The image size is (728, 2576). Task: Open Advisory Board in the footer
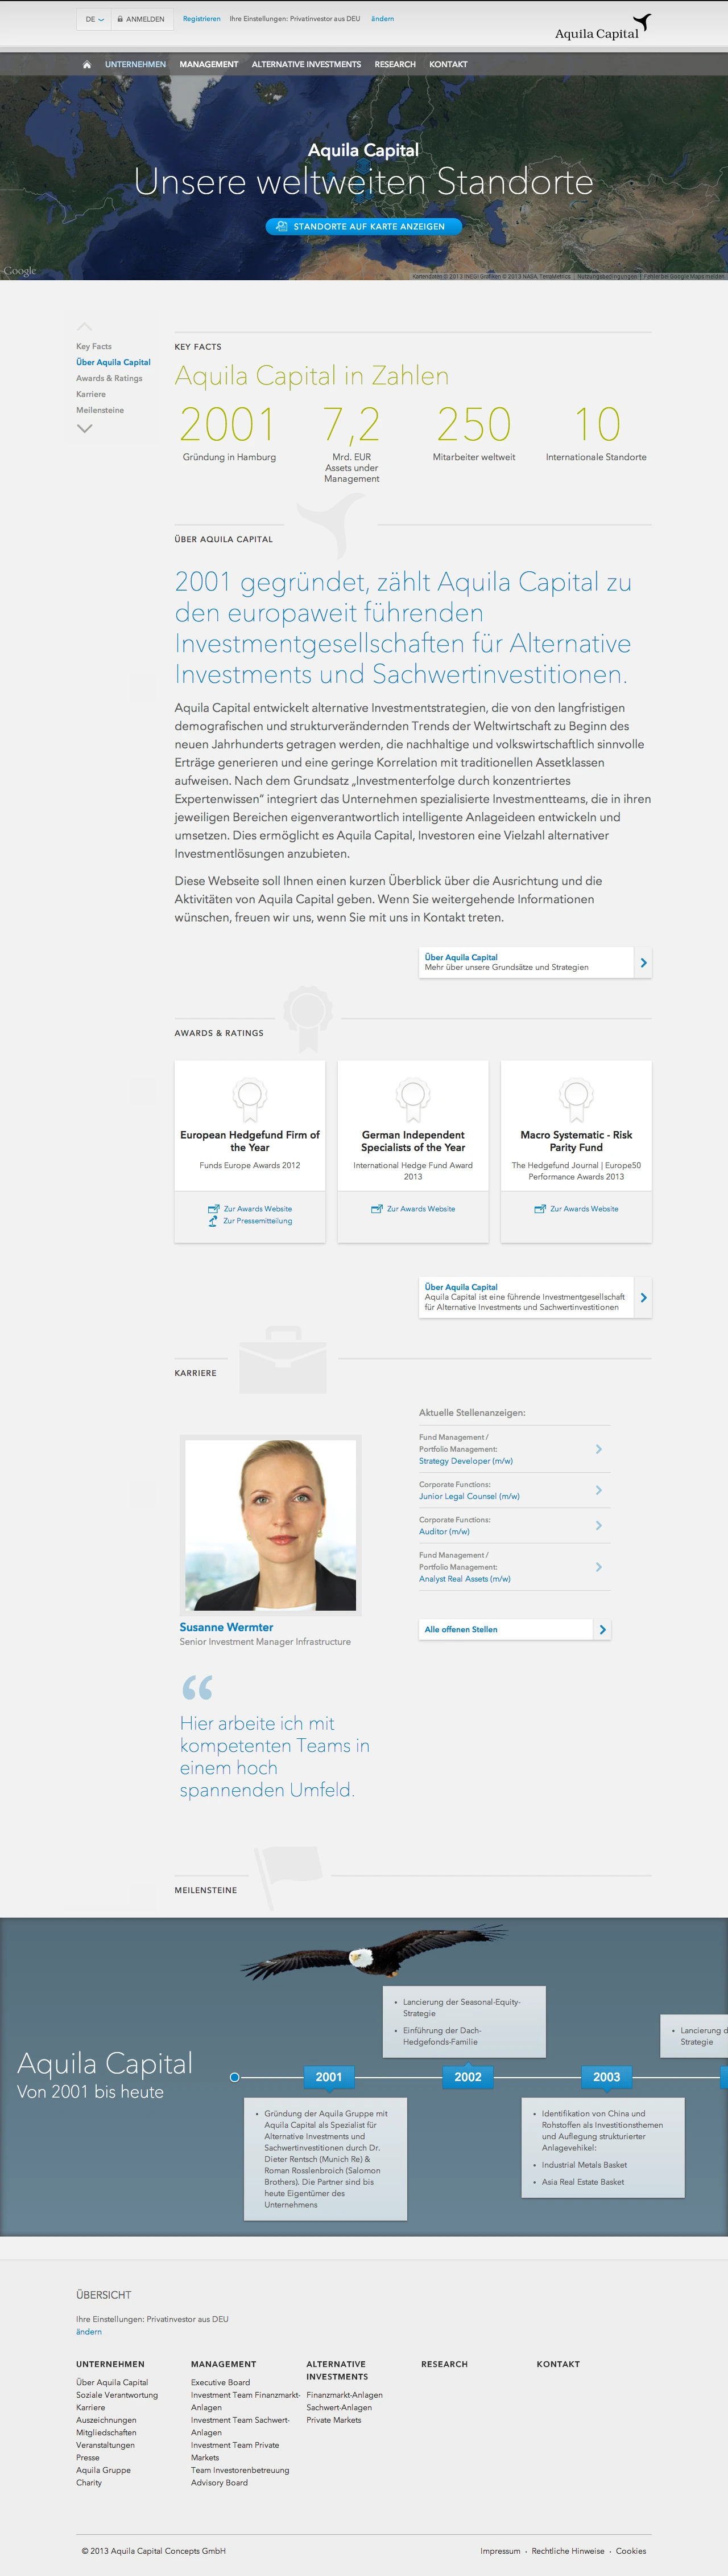[x=220, y=2482]
